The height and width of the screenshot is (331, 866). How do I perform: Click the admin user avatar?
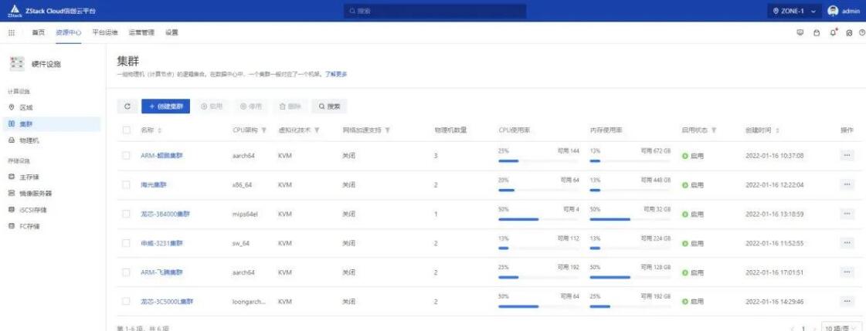coord(833,11)
